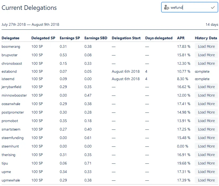Select the therising delegatee name
219x186 pixels.
coord(8,155)
